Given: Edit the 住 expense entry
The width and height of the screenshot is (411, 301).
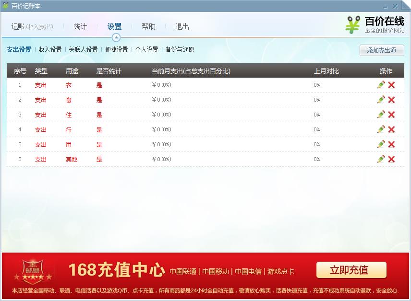Looking at the screenshot, I should [381, 115].
